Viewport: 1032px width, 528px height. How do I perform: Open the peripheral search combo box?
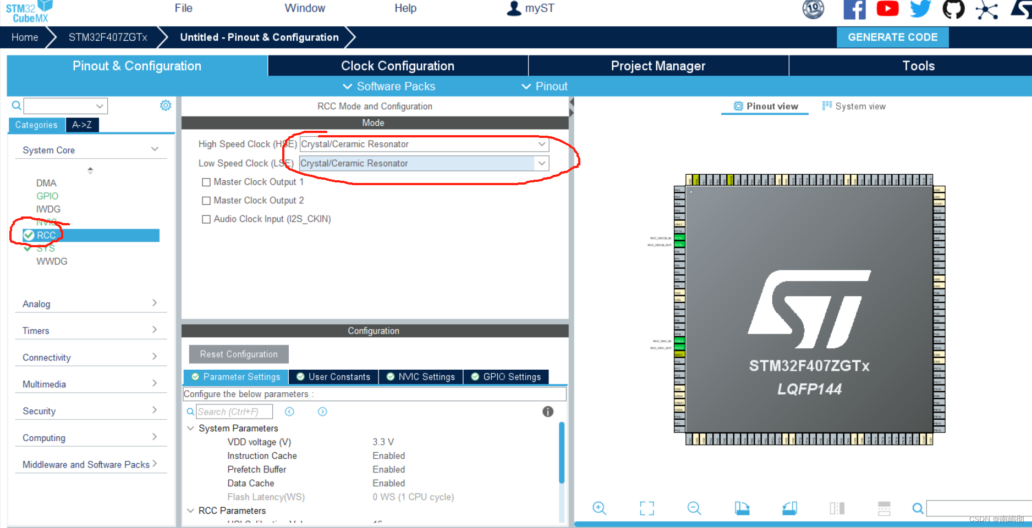pyautogui.click(x=65, y=105)
